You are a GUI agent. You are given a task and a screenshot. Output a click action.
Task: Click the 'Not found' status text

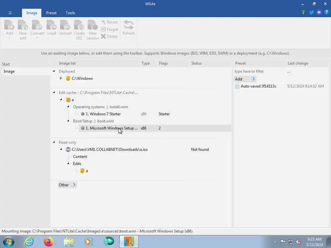tap(200, 149)
